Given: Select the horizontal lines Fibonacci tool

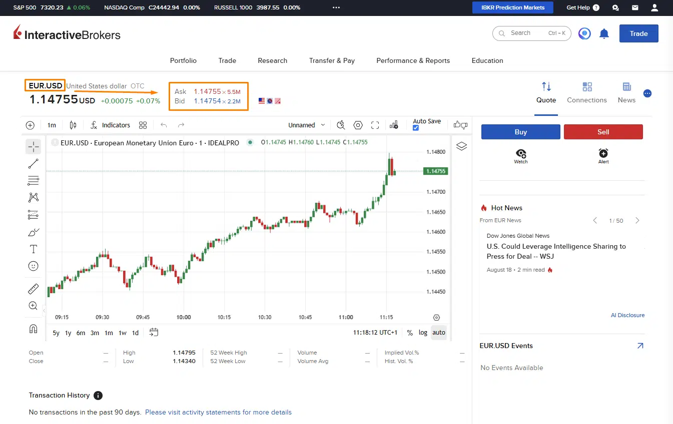Looking at the screenshot, I should 34,180.
